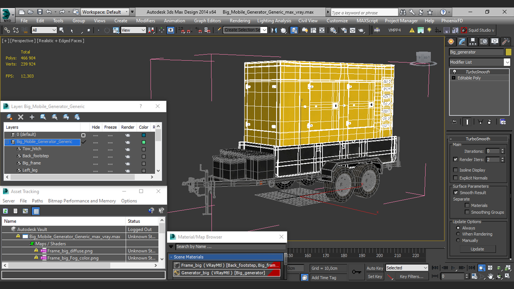Open the Utilities panel hammer icon

point(505,41)
